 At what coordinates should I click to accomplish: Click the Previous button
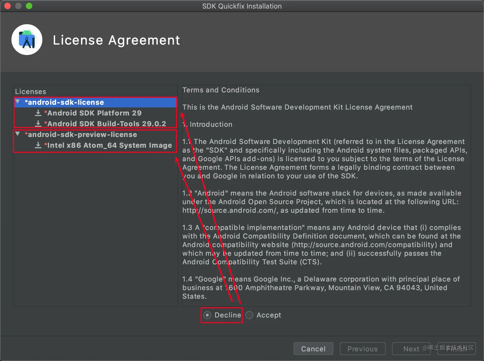[x=362, y=349]
